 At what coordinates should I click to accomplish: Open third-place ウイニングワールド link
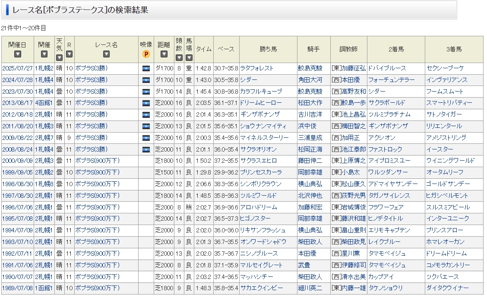(x=450, y=161)
